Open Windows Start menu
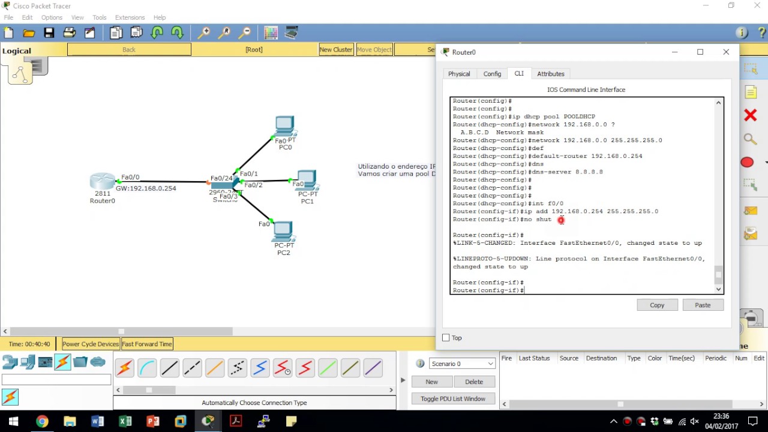This screenshot has height=432, width=768. pyautogui.click(x=14, y=421)
